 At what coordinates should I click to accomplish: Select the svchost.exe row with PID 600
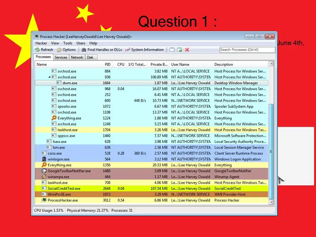(152, 100)
